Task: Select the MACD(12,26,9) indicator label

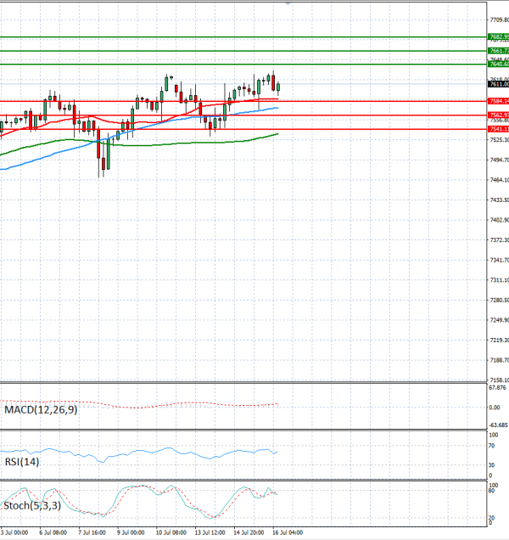Action: (x=41, y=410)
